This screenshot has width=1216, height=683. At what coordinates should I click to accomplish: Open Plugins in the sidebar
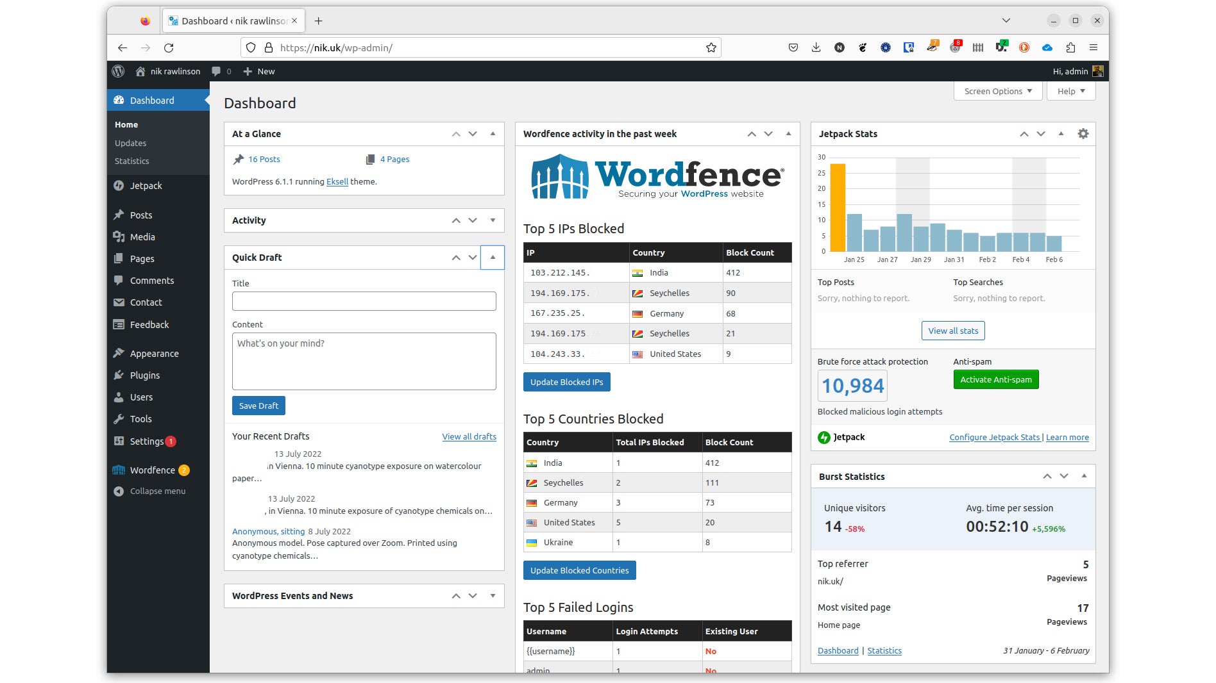tap(158, 375)
